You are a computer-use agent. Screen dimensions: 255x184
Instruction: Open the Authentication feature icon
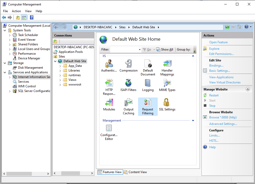click(109, 66)
